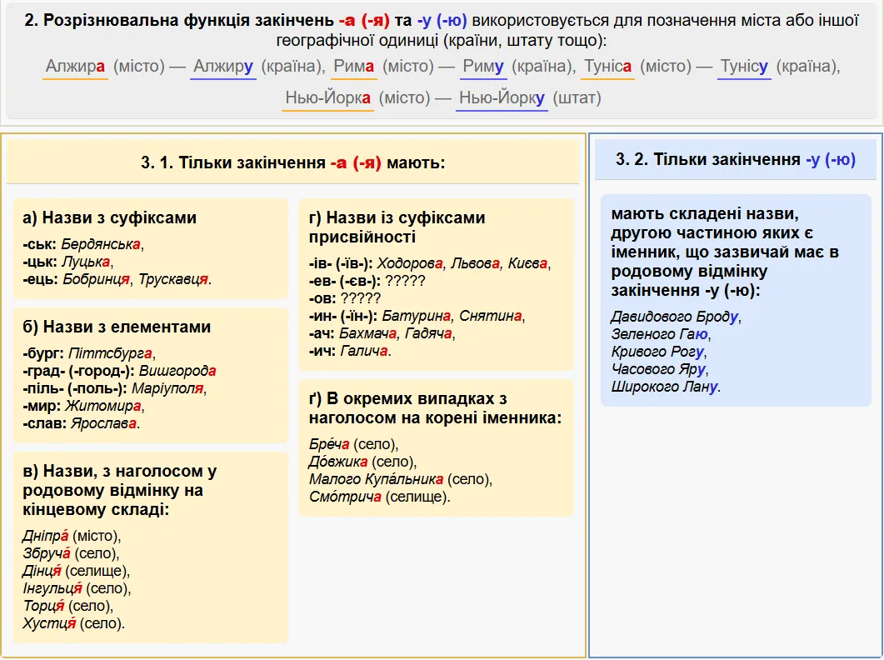The width and height of the screenshot is (884, 660).
Task: Click the suffix label -ич:
Action: 322,351
